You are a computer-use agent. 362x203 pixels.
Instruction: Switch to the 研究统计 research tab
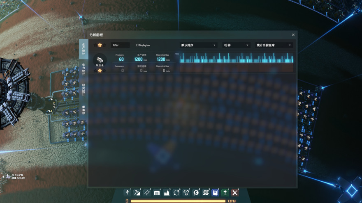click(x=83, y=90)
